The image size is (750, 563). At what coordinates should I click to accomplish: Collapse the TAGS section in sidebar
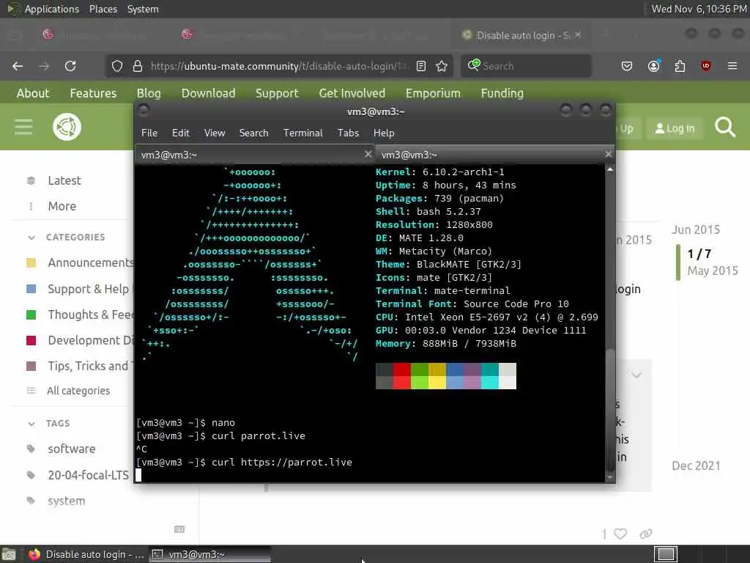pyautogui.click(x=31, y=423)
